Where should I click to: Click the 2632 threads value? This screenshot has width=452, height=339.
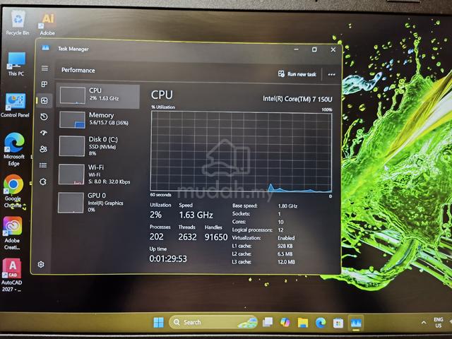[187, 237]
